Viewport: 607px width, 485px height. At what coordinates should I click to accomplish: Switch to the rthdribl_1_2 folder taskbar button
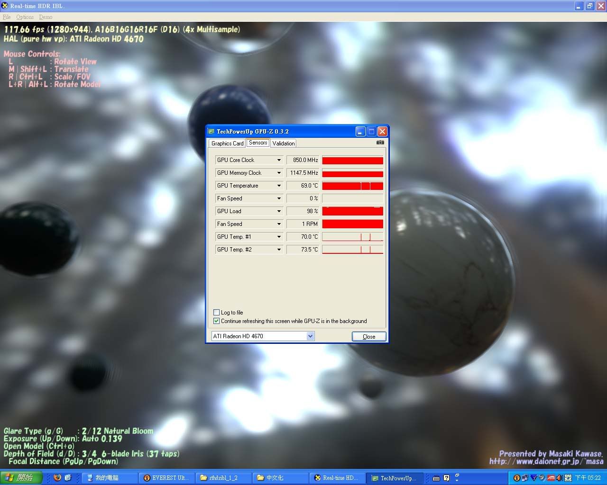[224, 478]
